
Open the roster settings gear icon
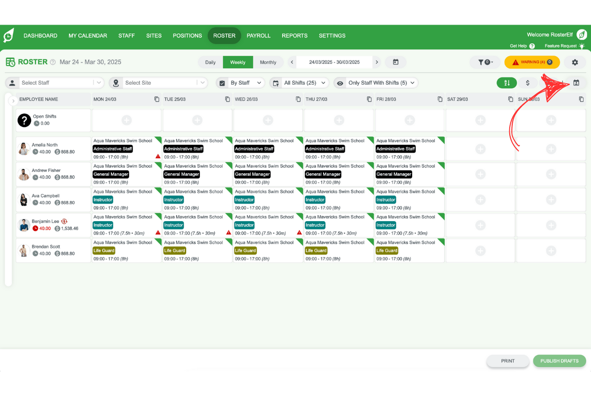(574, 62)
